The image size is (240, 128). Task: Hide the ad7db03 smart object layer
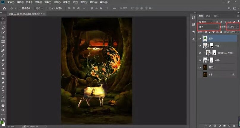[200, 53]
